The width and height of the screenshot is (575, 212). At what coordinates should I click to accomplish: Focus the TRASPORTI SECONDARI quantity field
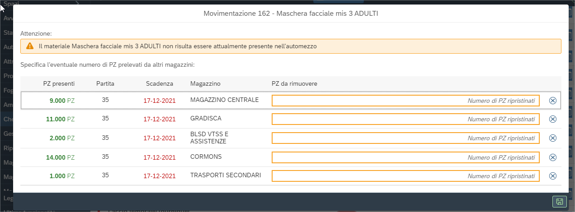point(405,176)
